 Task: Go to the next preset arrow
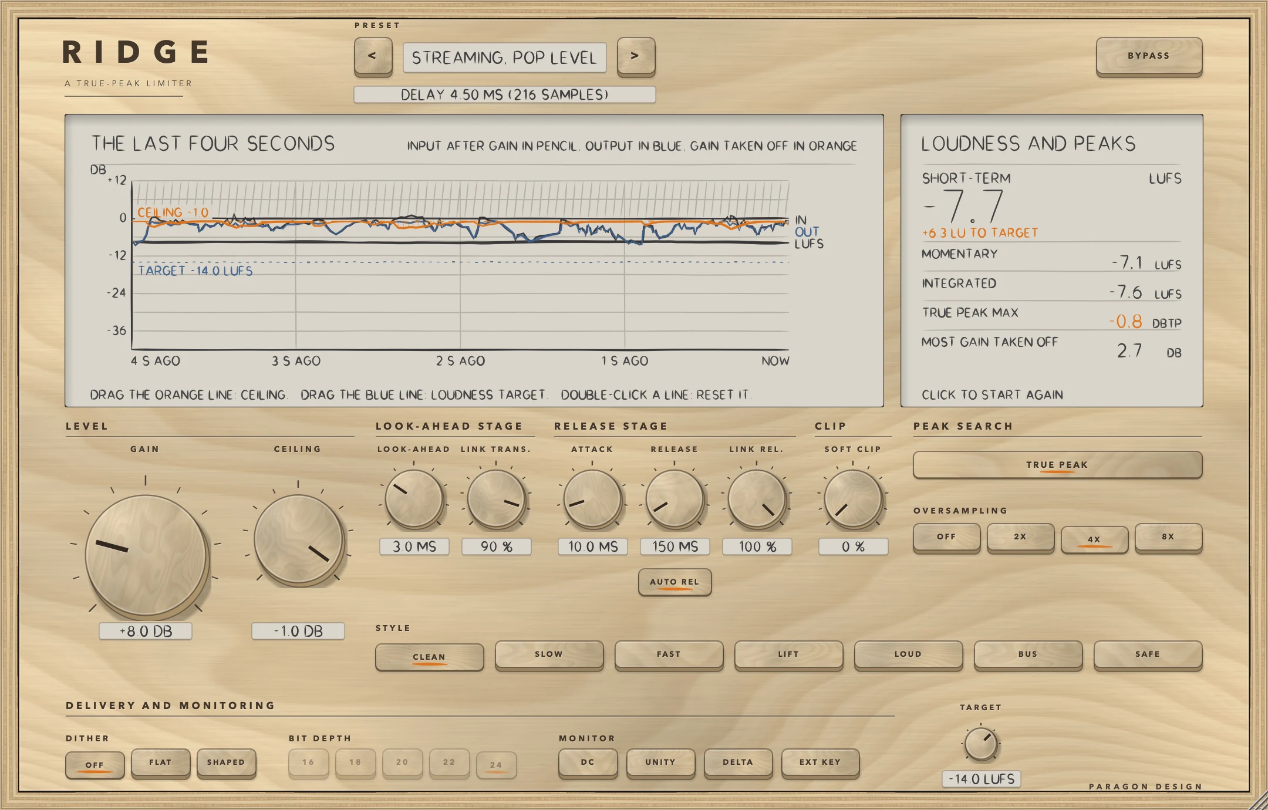(636, 56)
